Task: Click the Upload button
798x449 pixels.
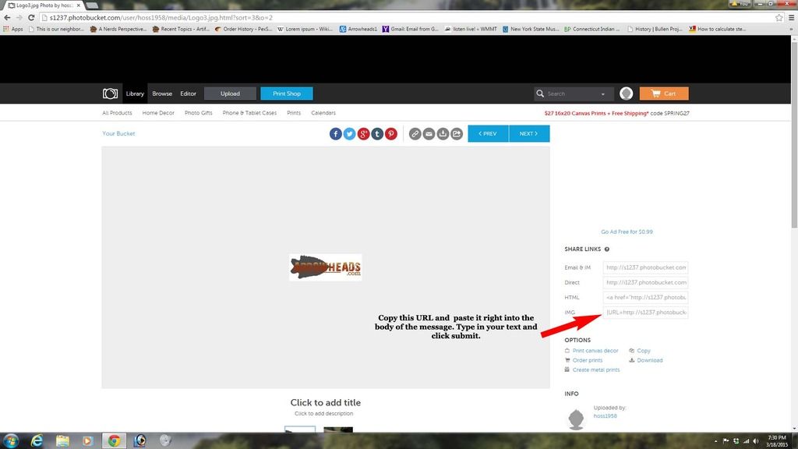Action: pyautogui.click(x=230, y=94)
